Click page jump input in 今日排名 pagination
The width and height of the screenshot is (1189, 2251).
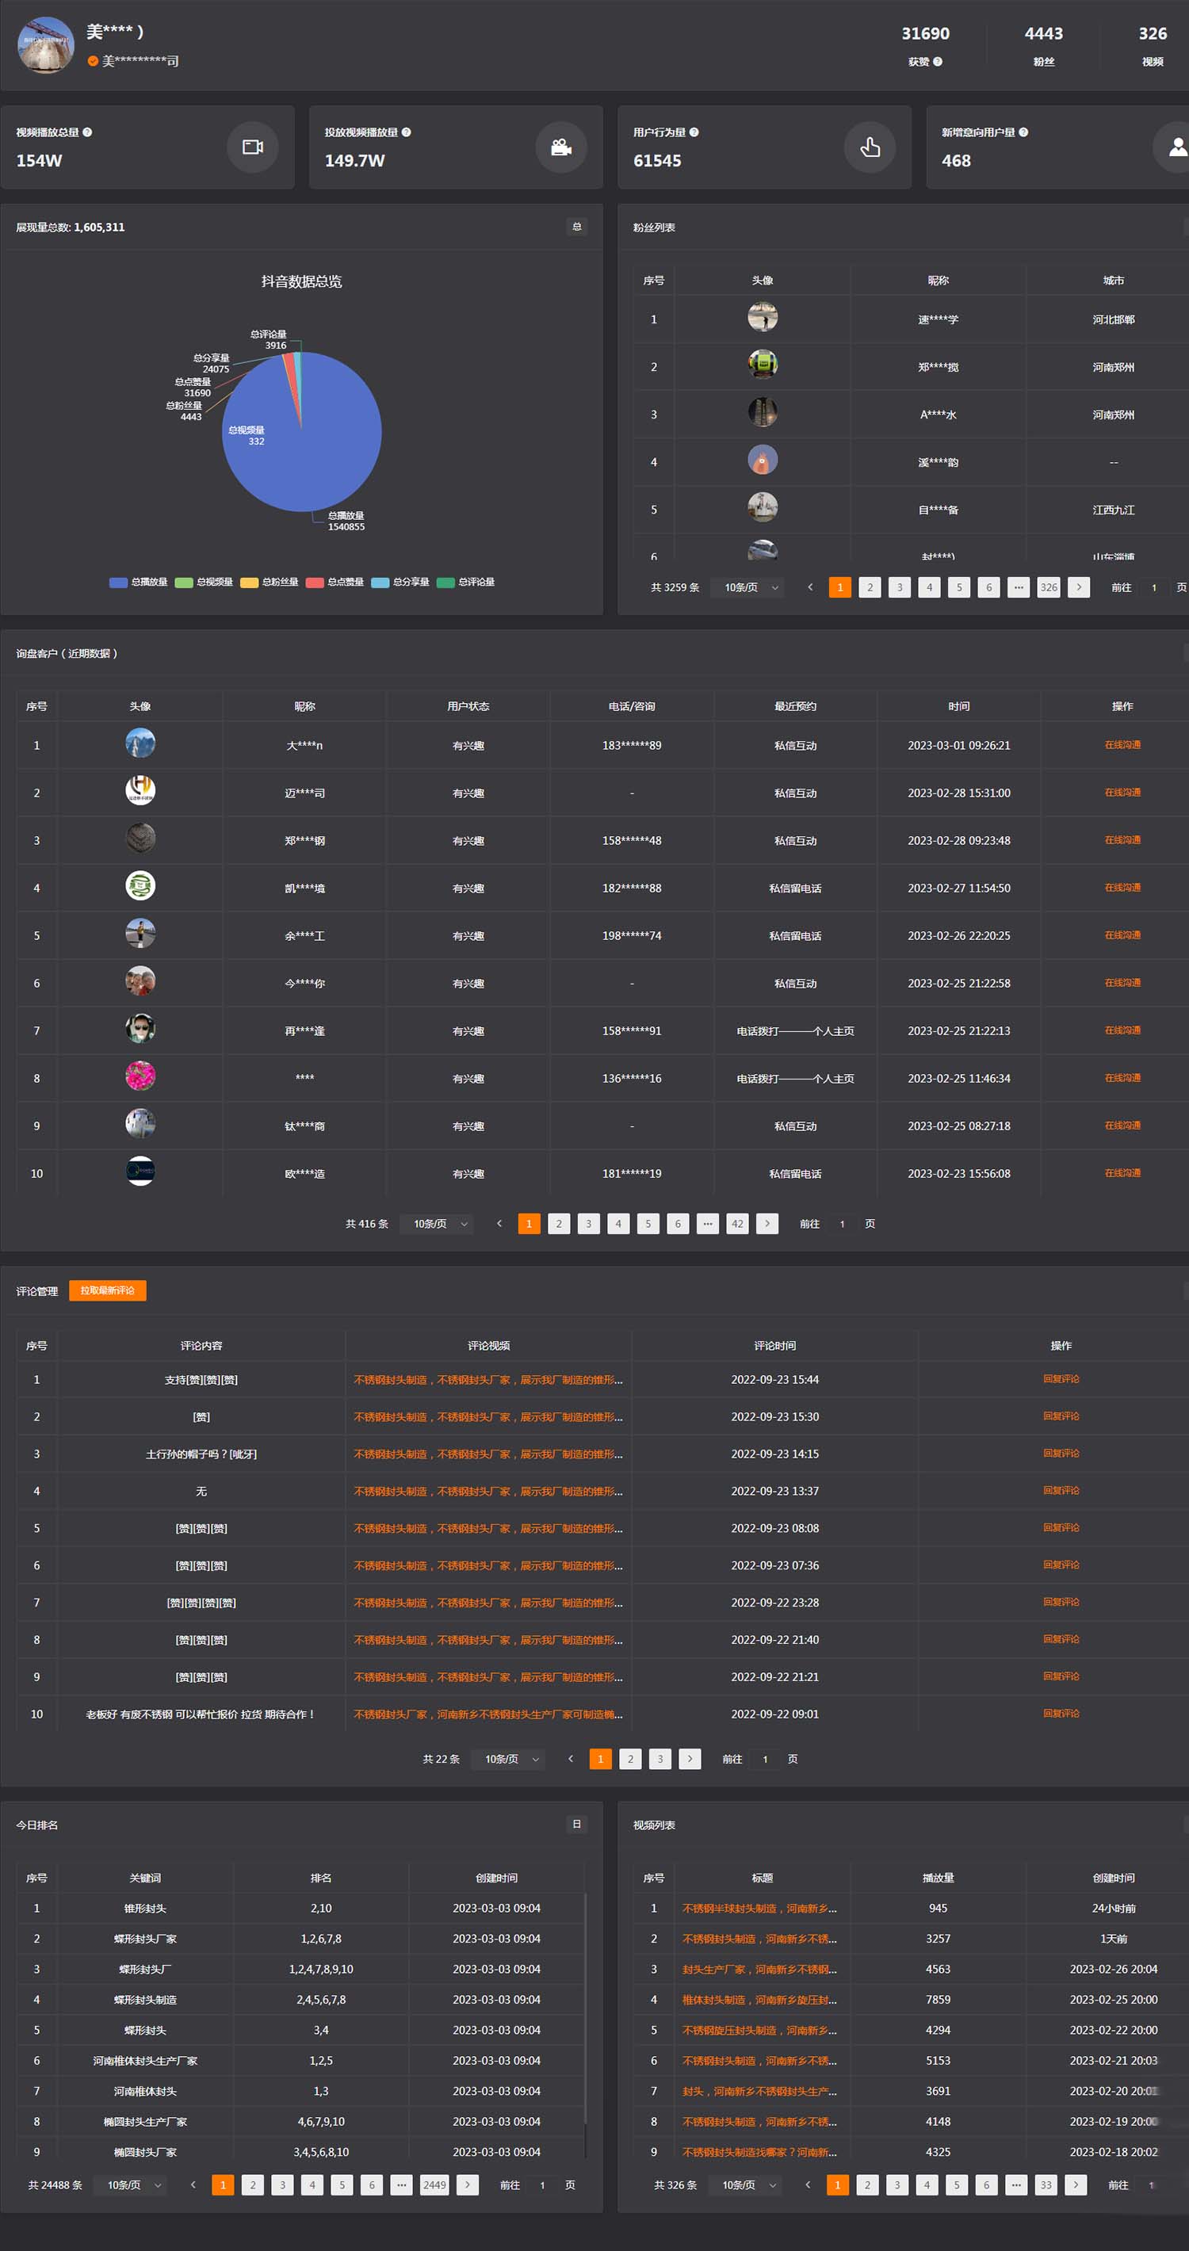[x=542, y=2184]
